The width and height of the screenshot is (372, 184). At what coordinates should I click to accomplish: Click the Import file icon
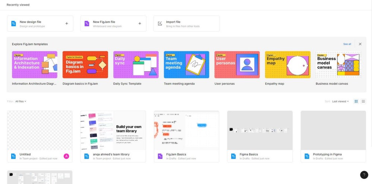[x=160, y=24]
